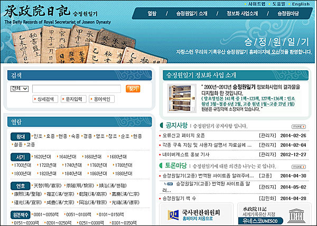Browse records of king 인조
This screenshot has width=317, height=226.
click(38, 136)
